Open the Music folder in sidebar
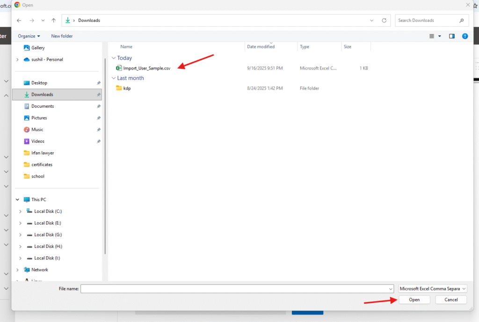This screenshot has height=322, width=479. click(37, 130)
